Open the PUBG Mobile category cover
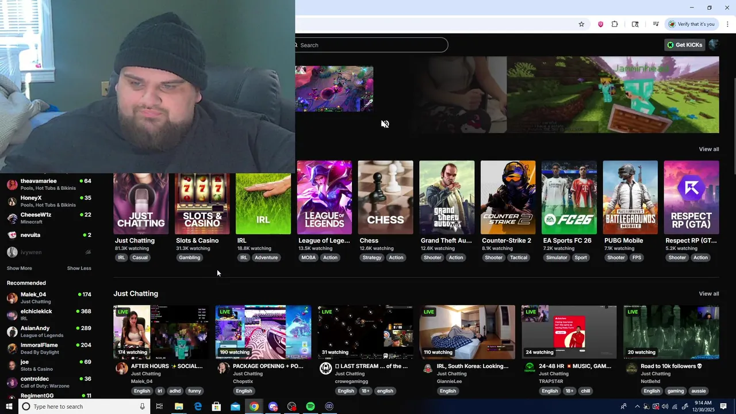Viewport: 736px width, 414px height. (x=630, y=197)
